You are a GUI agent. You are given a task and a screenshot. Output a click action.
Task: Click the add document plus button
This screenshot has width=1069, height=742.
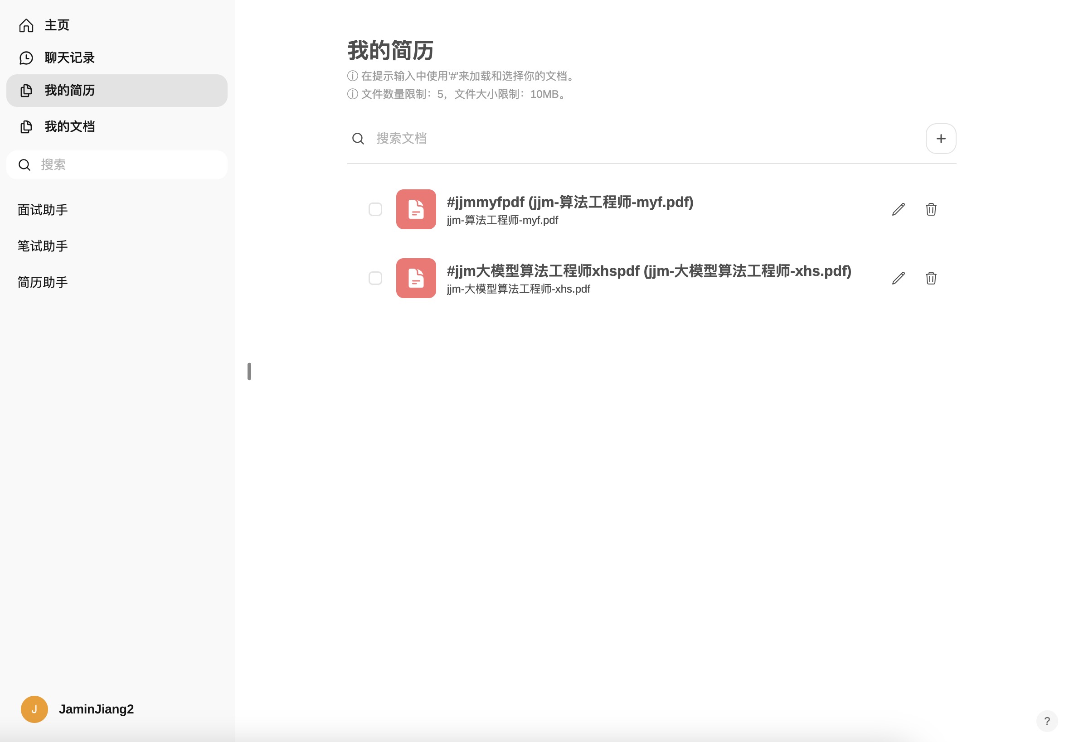click(941, 139)
